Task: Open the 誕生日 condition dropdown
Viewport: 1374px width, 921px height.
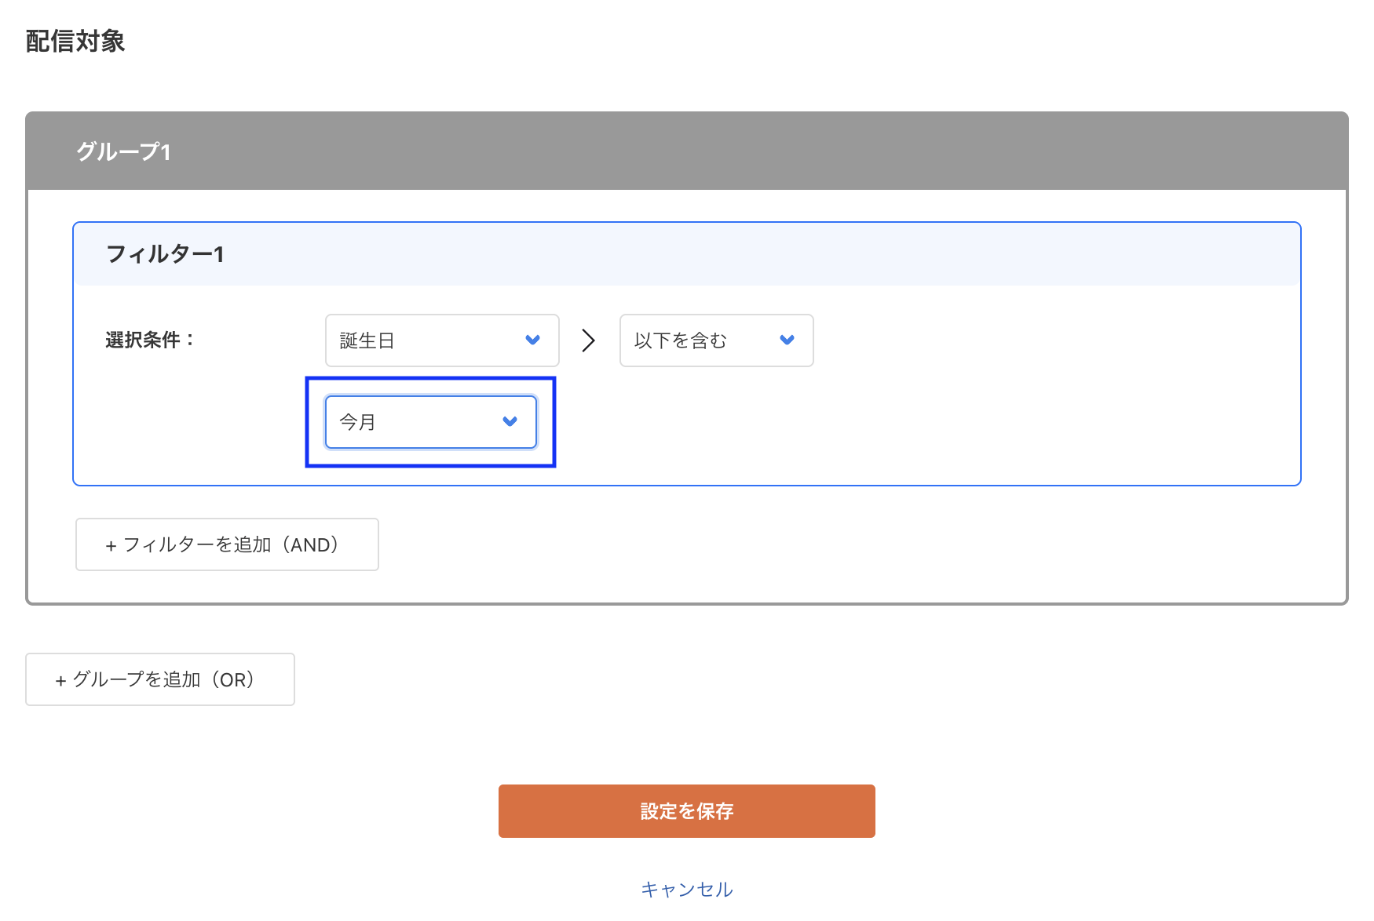Action: tap(441, 340)
